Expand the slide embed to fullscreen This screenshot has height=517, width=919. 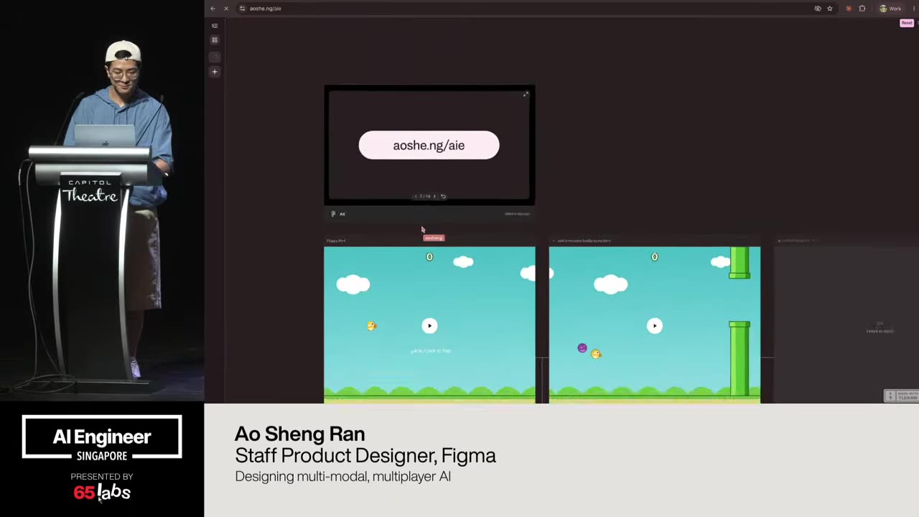(526, 94)
